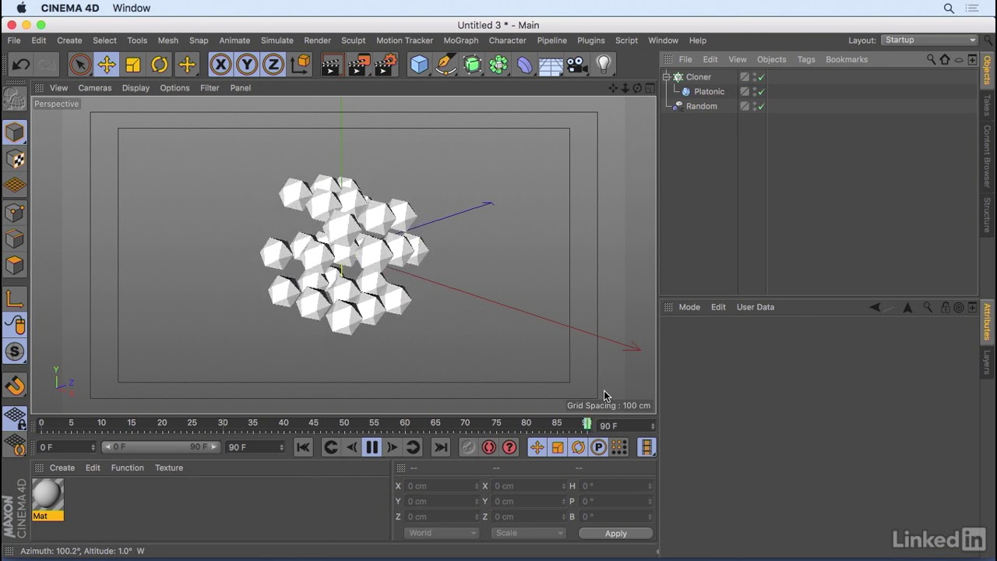997x561 pixels.
Task: Click the Apply button
Action: (615, 533)
